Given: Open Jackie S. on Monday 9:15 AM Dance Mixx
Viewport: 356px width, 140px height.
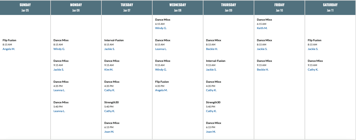Looking at the screenshot, I should pyautogui.click(x=58, y=69).
